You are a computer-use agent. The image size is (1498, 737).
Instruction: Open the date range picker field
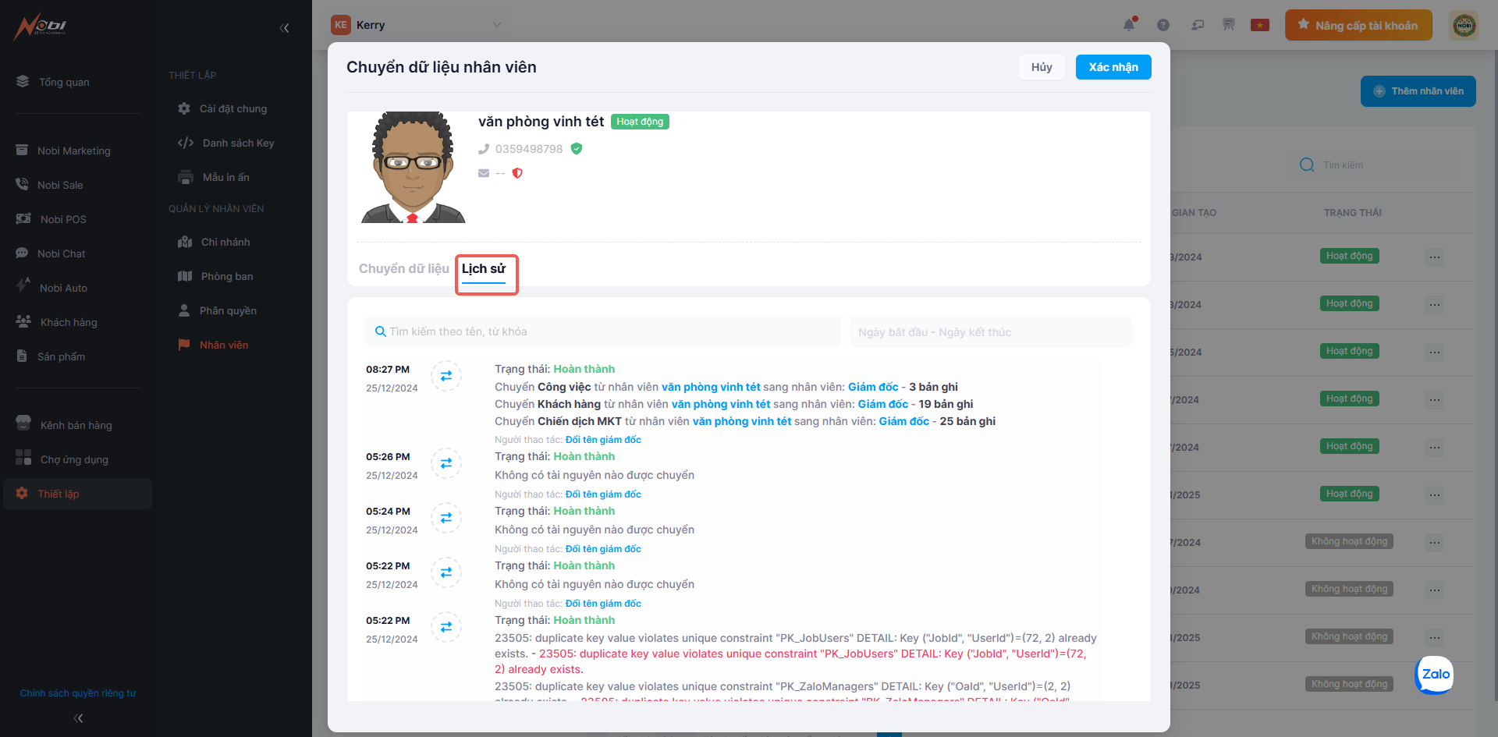[990, 332]
